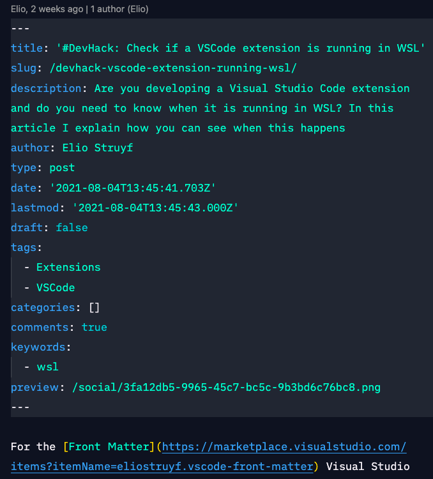Click the "Elio, 2 weeks ago" blame annotation
This screenshot has height=479, width=433.
coord(47,10)
